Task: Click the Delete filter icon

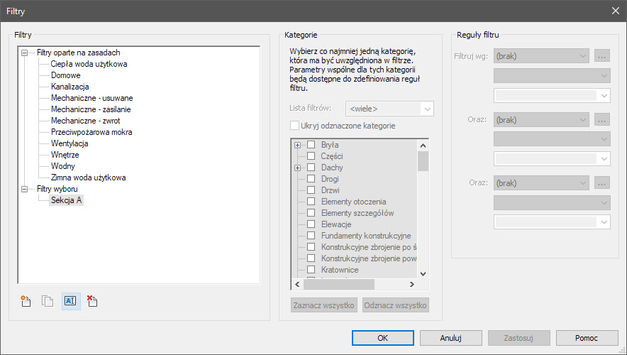Action: (x=92, y=301)
